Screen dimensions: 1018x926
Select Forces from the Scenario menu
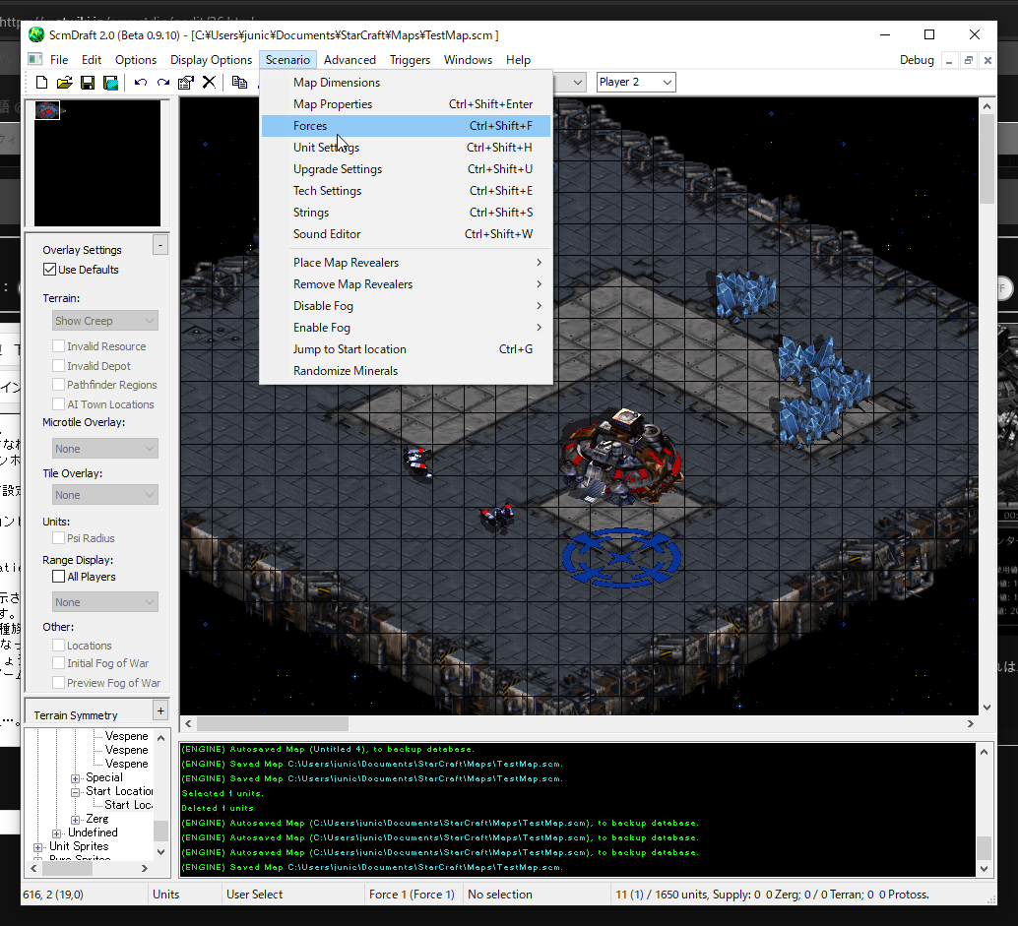coord(310,126)
